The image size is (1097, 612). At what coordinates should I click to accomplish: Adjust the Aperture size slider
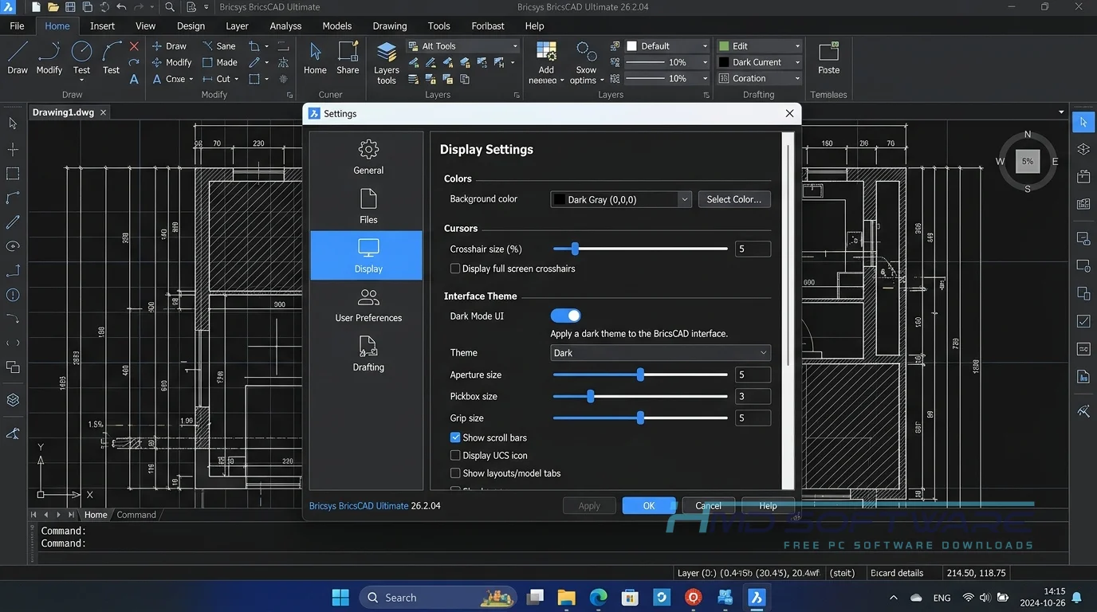pyautogui.click(x=640, y=375)
